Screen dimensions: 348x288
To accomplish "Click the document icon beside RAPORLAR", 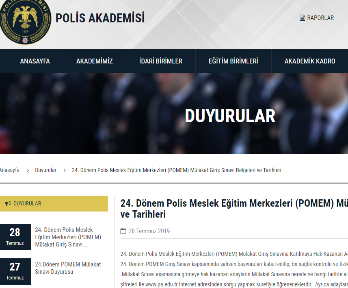I will [x=302, y=18].
